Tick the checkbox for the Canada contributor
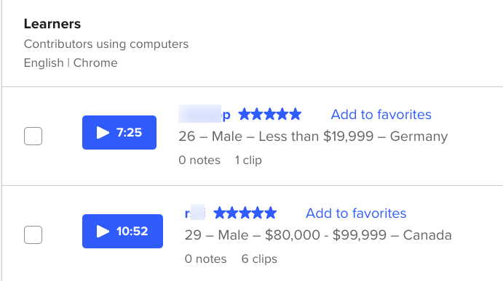Image resolution: width=503 pixels, height=281 pixels. (x=33, y=235)
